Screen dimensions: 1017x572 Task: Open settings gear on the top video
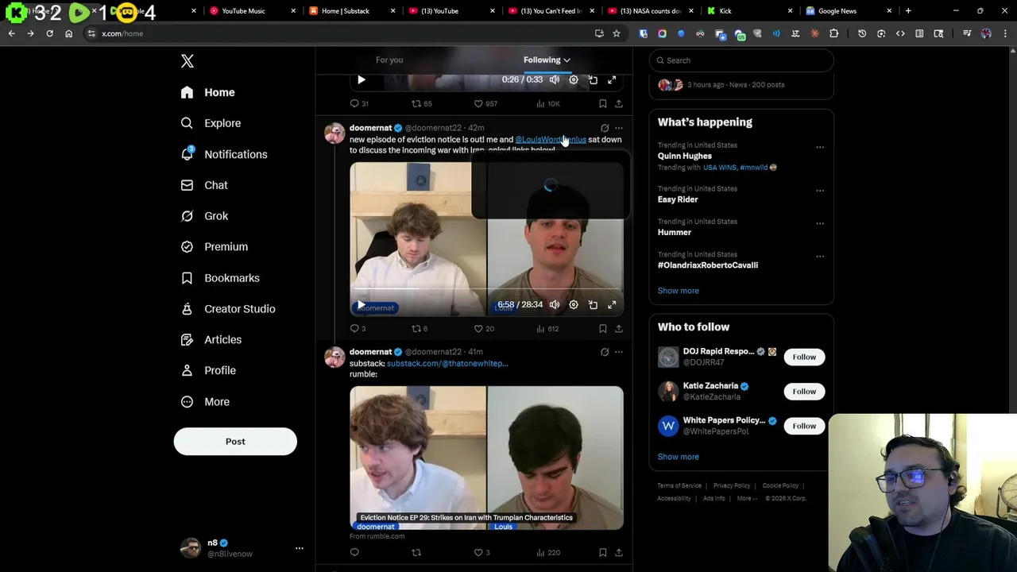click(x=574, y=80)
